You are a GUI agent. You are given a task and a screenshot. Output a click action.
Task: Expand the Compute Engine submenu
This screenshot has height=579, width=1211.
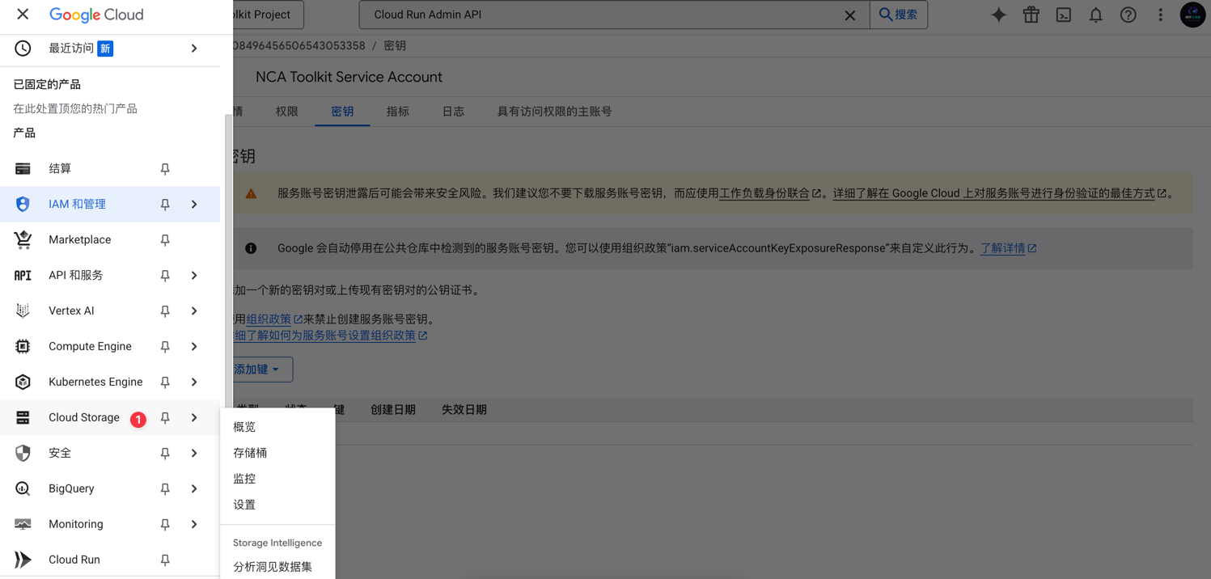click(x=193, y=346)
